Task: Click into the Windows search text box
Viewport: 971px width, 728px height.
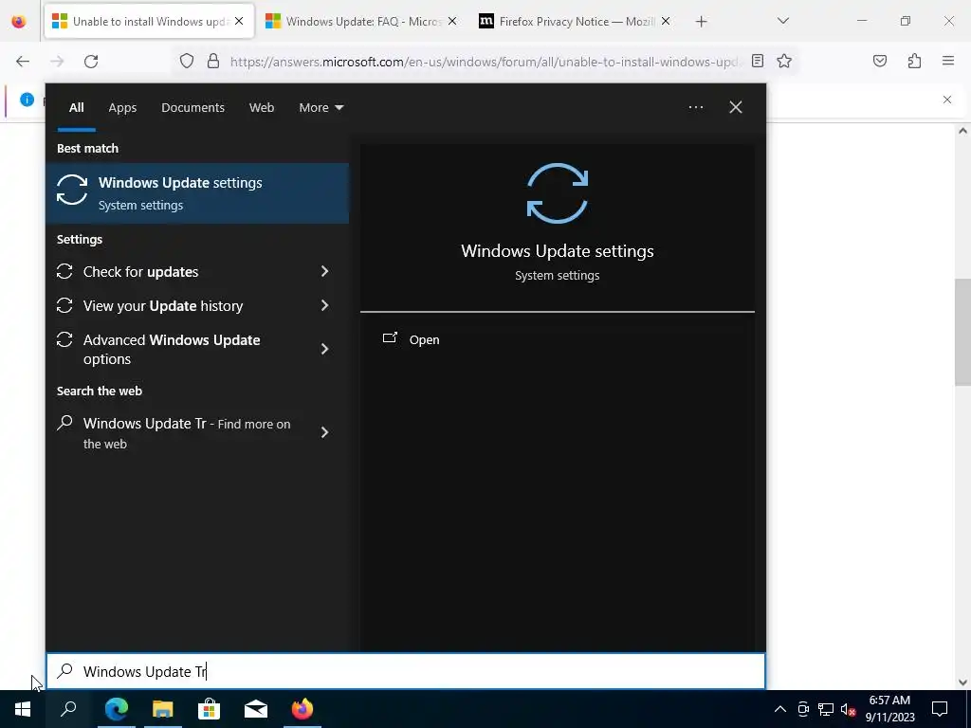Action: [x=406, y=671]
